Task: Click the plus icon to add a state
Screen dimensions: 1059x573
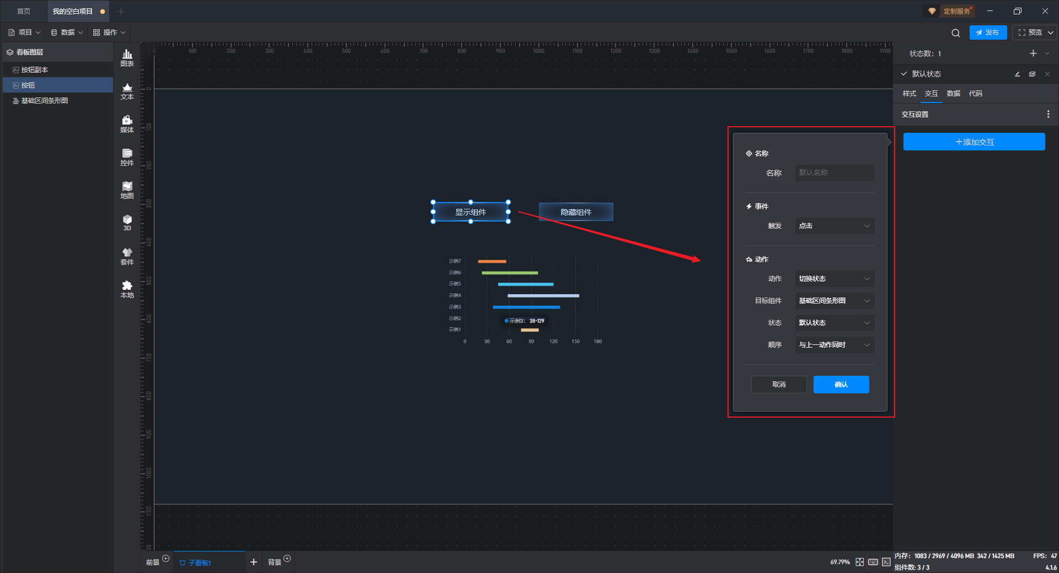Action: (x=1033, y=53)
